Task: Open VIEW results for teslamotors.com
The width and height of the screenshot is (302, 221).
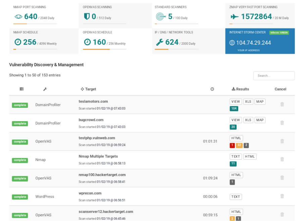Action: [x=236, y=101]
